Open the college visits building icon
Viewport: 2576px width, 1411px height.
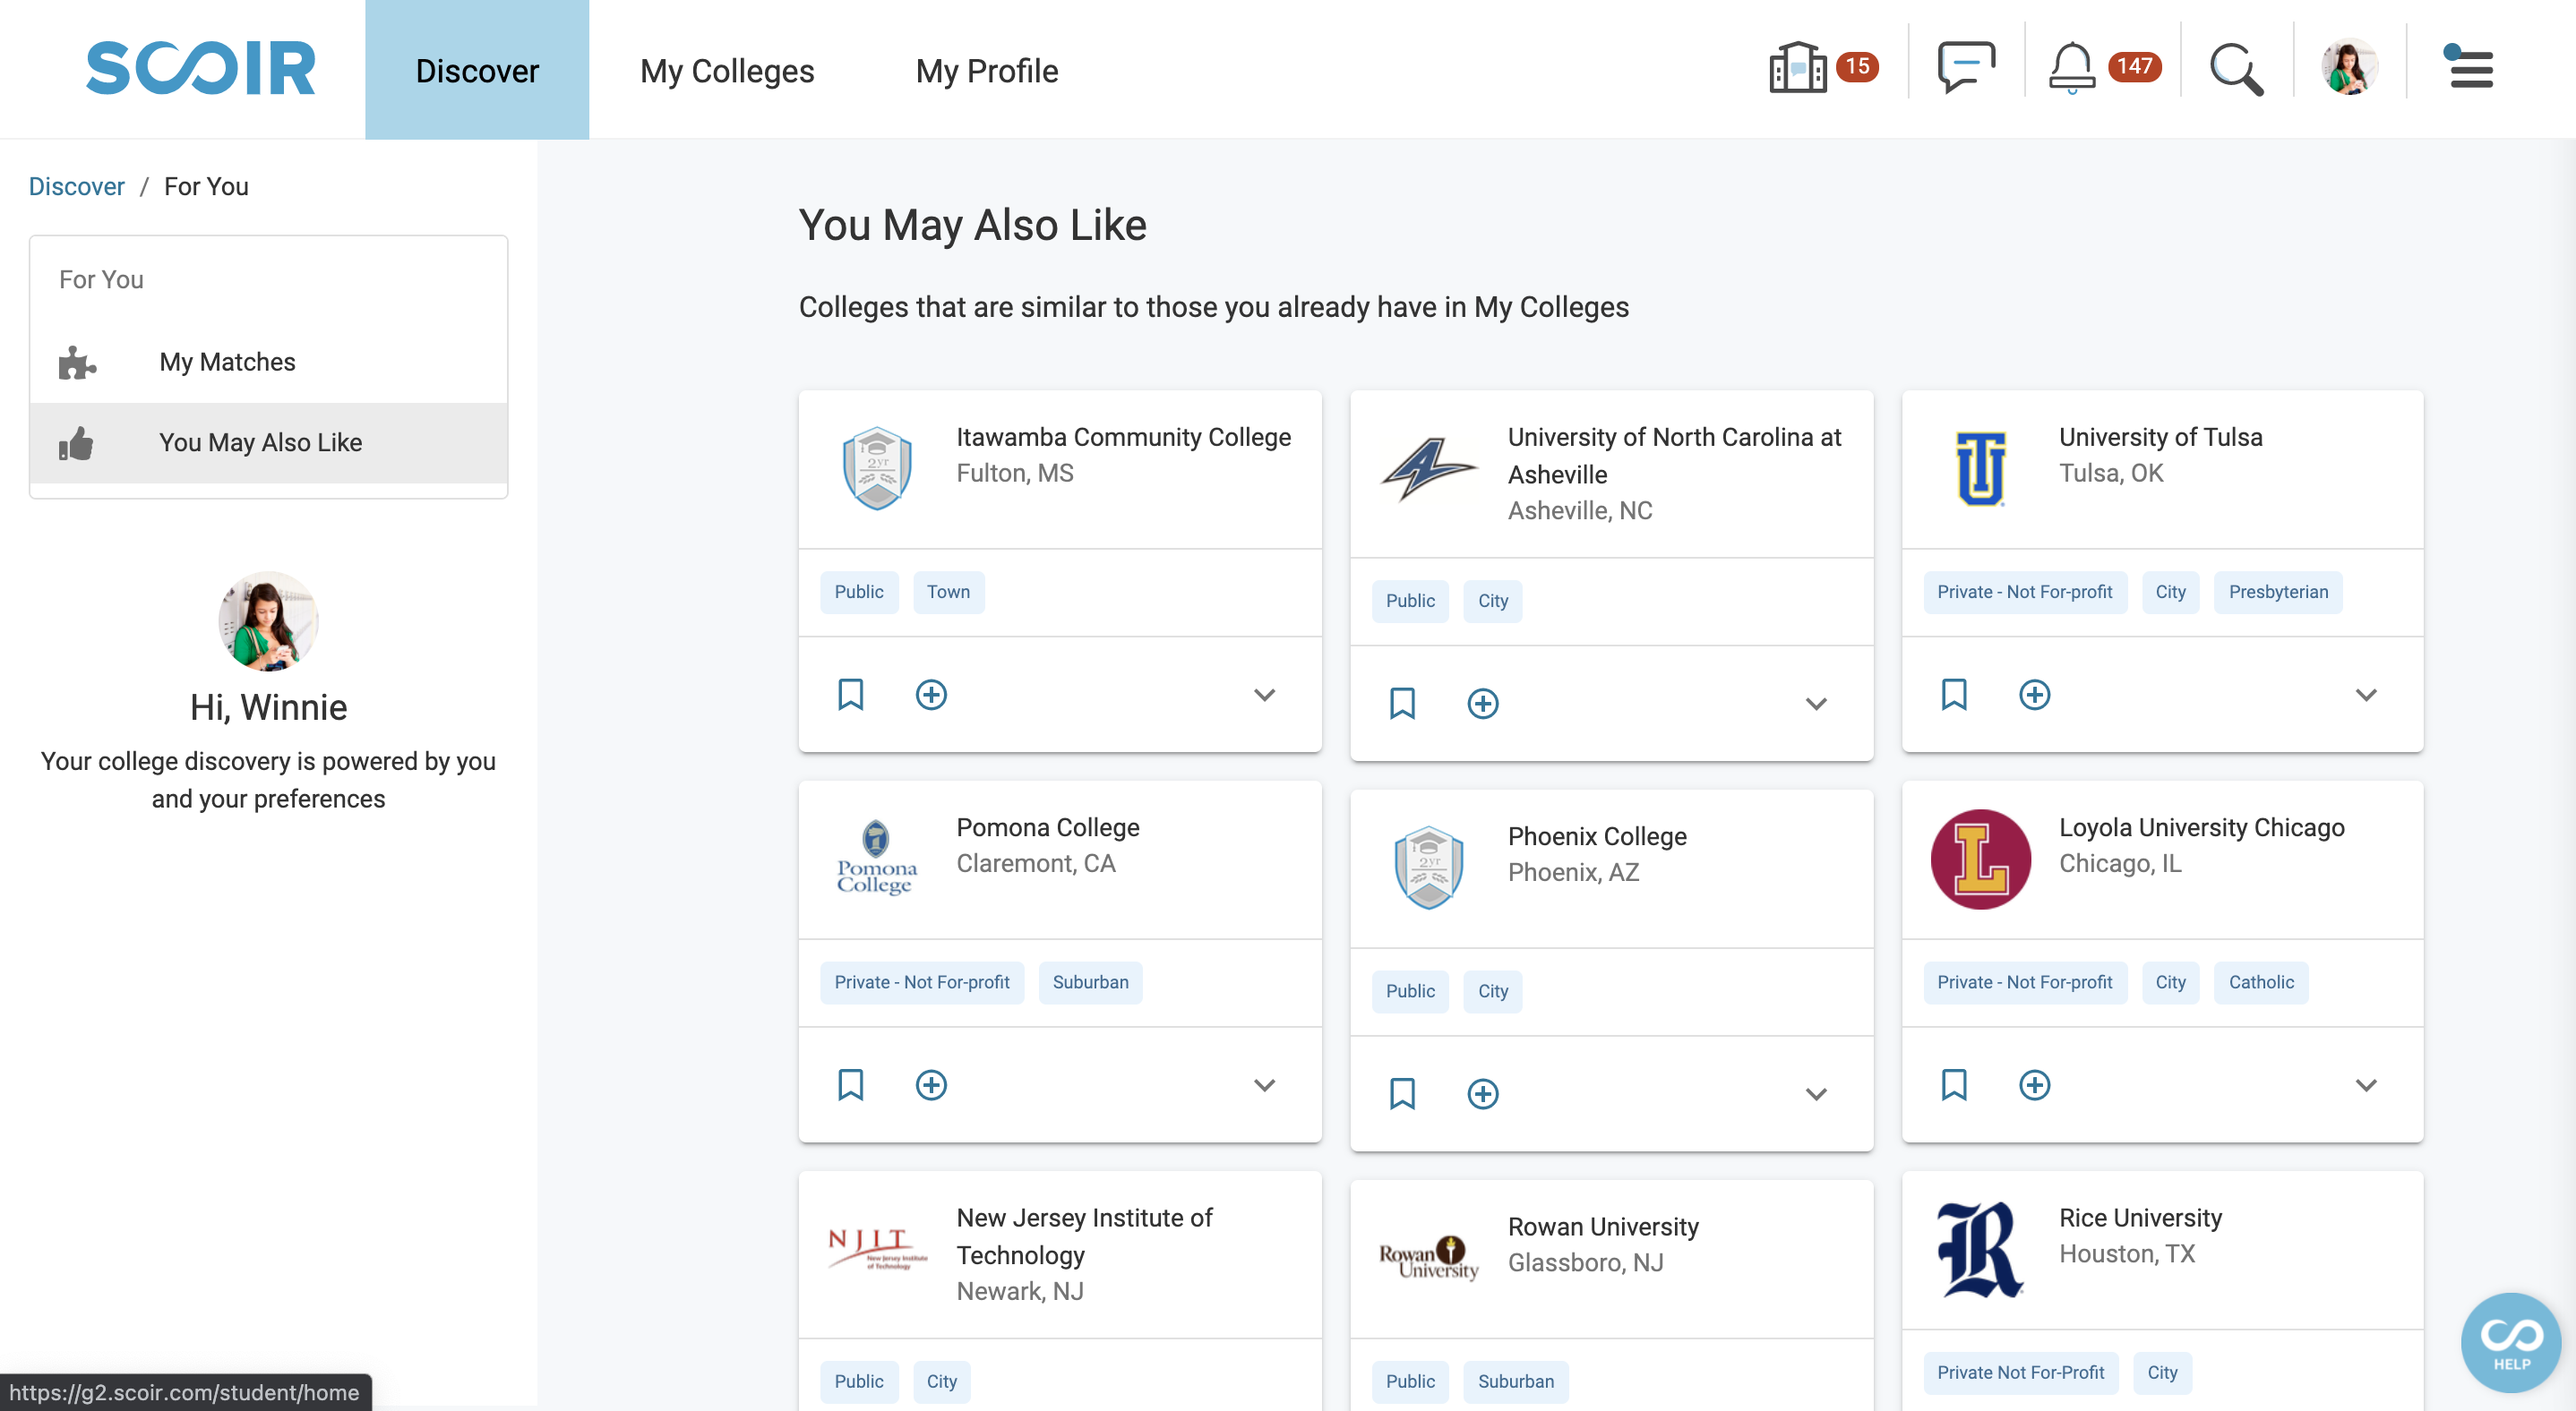click(1797, 68)
